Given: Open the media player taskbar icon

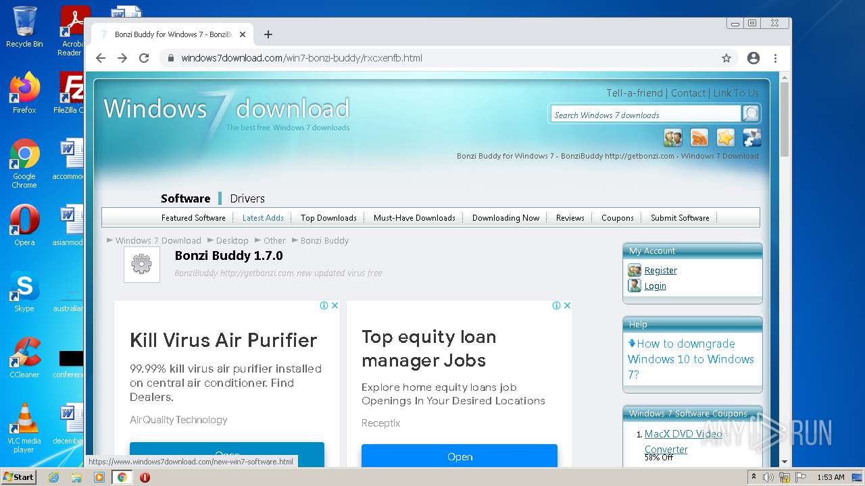Looking at the screenshot, I should click(x=99, y=477).
